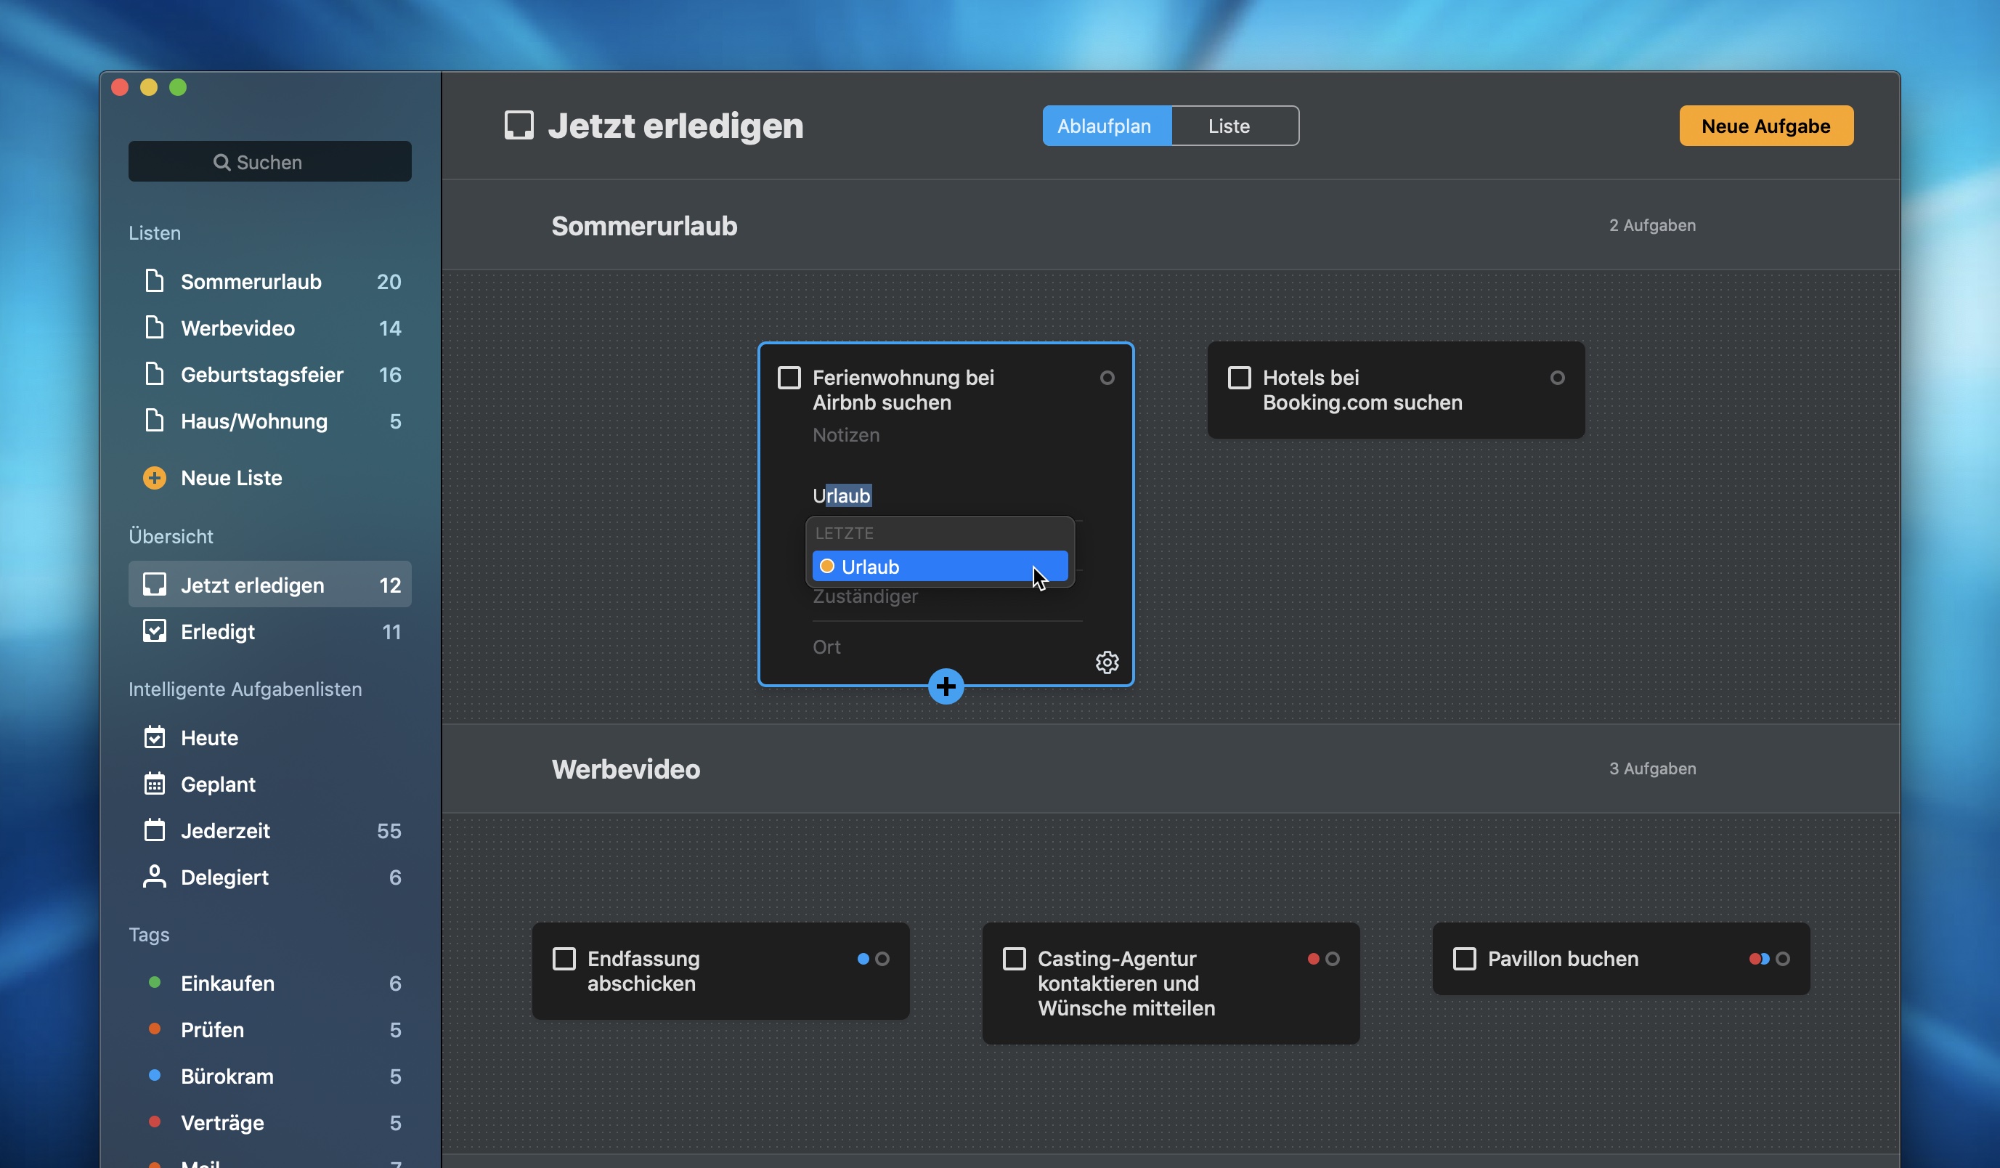Click the status circle on the Booking.com card

1557,378
